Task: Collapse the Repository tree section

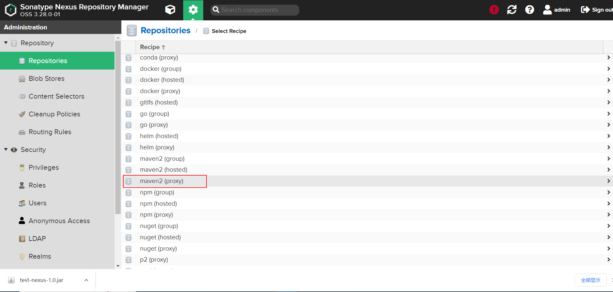Action: [x=6, y=43]
